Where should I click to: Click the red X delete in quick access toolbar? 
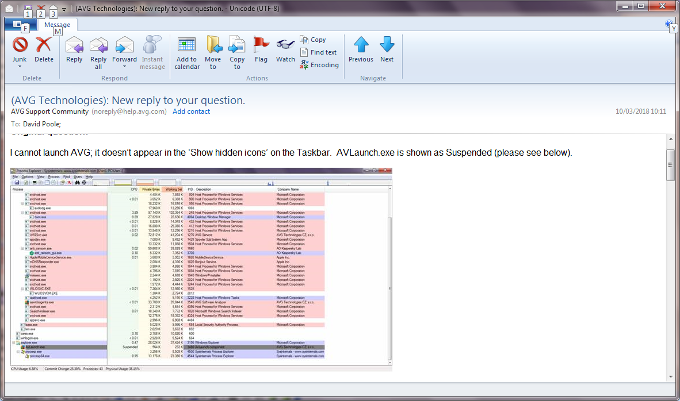tap(41, 8)
